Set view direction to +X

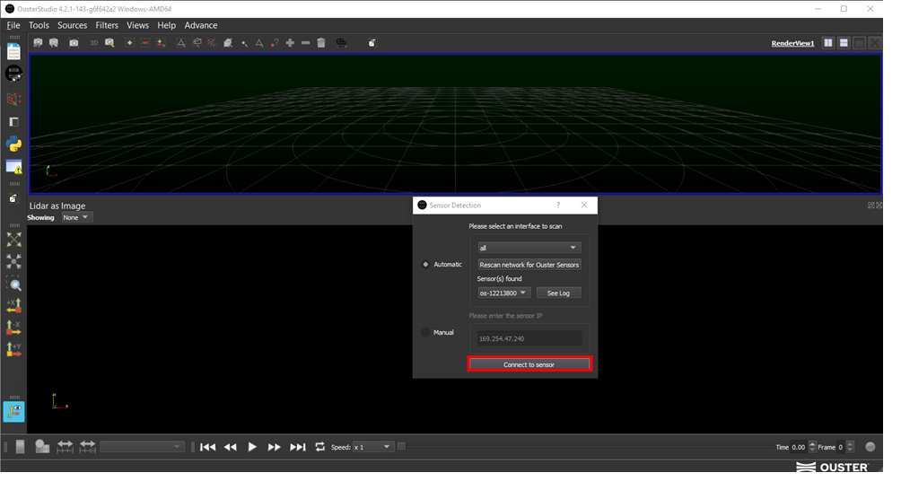[x=13, y=306]
